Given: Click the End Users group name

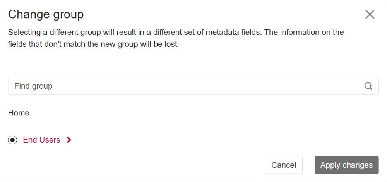Looking at the screenshot, I should point(41,140).
